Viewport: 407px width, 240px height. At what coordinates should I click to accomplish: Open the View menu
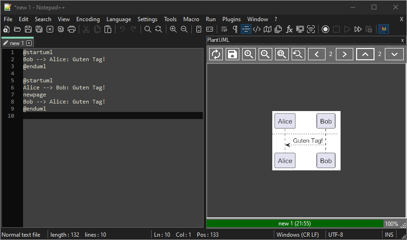click(64, 19)
